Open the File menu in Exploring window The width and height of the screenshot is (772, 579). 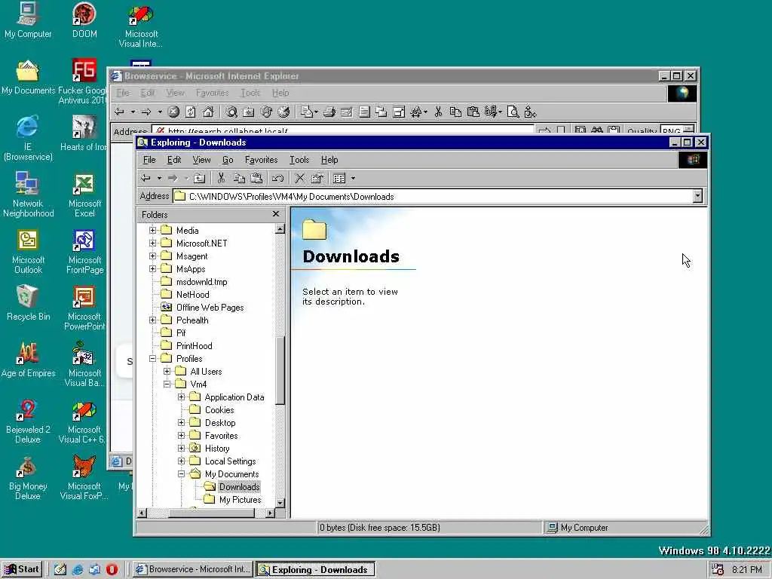149,160
